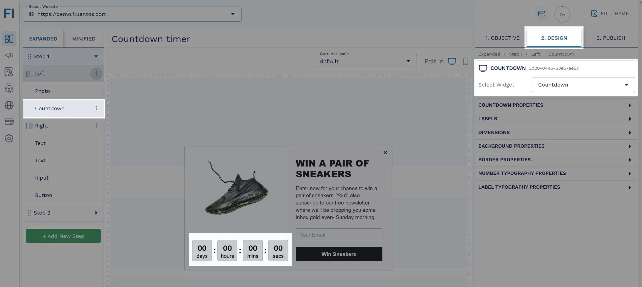
Task: Expand NUMBER TYPOGRAPHY PROPERTIES section
Action: pos(557,173)
